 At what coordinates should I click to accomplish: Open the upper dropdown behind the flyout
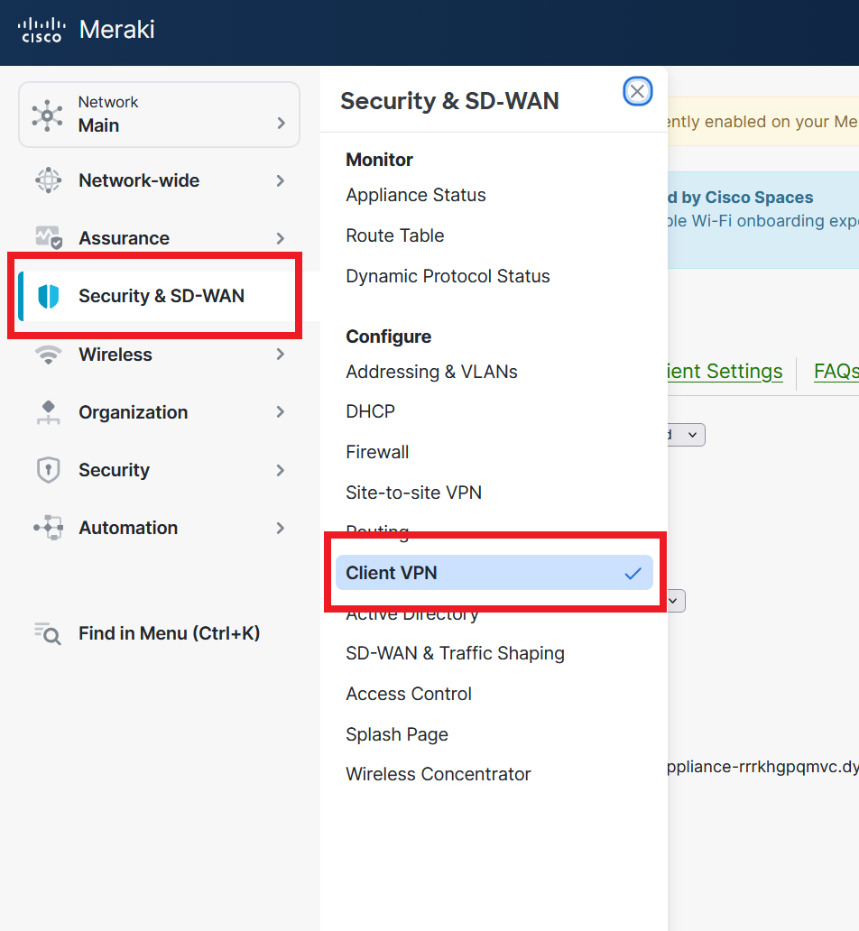686,435
